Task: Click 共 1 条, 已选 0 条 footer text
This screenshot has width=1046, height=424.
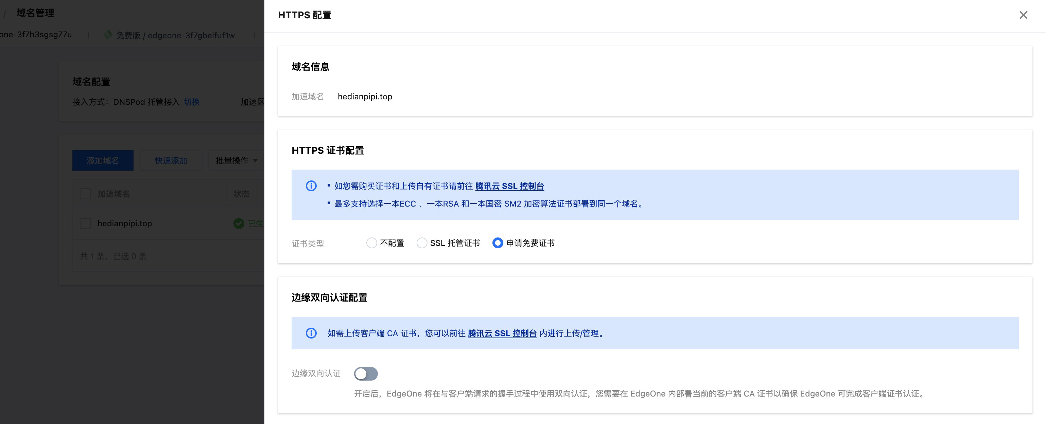Action: pos(113,256)
